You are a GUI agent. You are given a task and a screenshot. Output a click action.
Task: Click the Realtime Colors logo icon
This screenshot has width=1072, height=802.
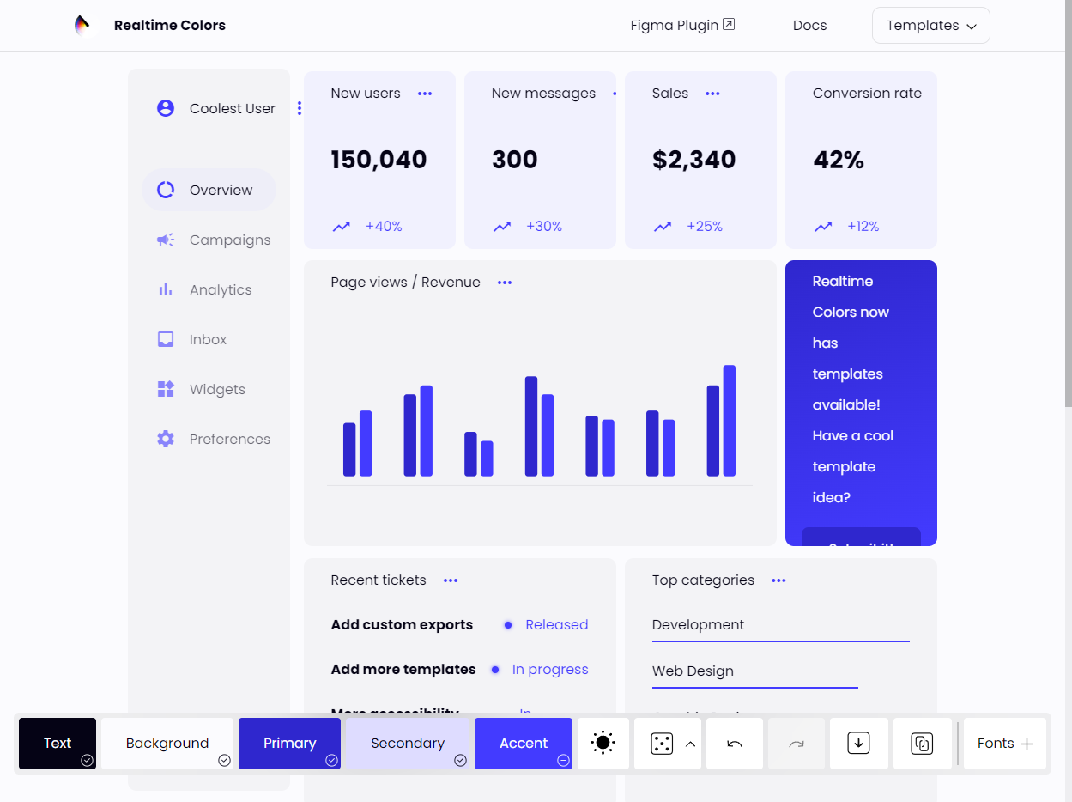coord(82,26)
